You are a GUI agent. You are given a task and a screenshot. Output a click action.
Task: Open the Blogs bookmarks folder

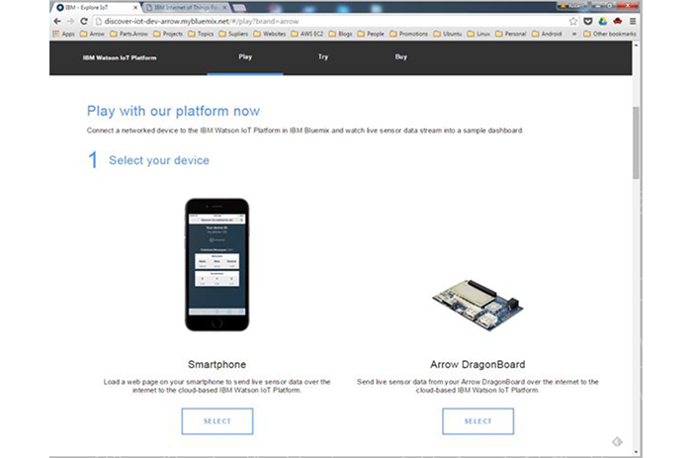coord(340,34)
